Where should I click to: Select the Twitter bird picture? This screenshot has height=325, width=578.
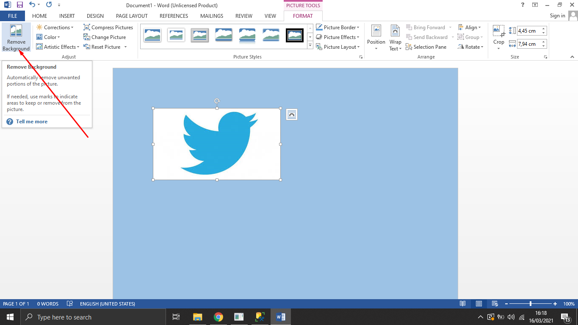coord(217,144)
